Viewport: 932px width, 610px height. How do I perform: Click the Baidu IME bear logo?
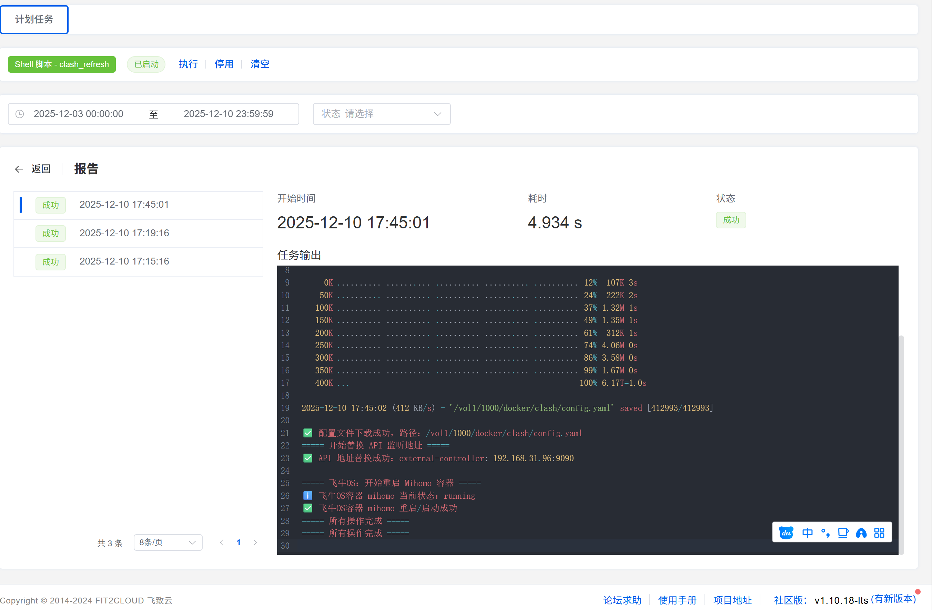(786, 533)
